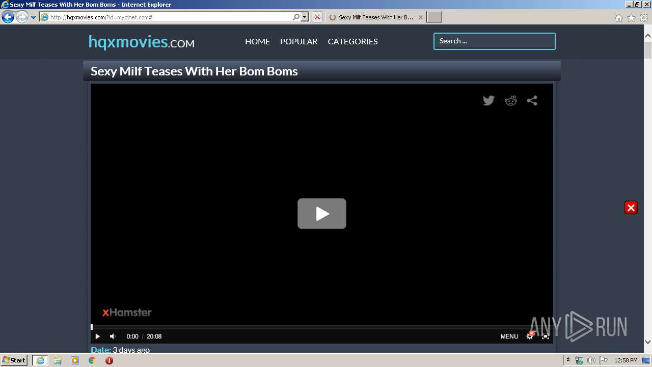Screen dimensions: 652x367
Task: Click the scrollbar up arrow
Action: (648, 36)
